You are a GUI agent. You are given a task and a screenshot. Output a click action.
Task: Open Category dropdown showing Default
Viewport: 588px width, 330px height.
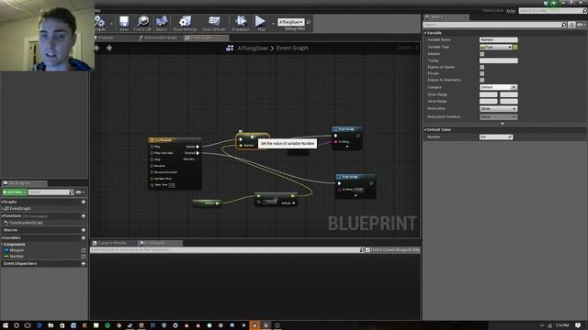pos(498,87)
